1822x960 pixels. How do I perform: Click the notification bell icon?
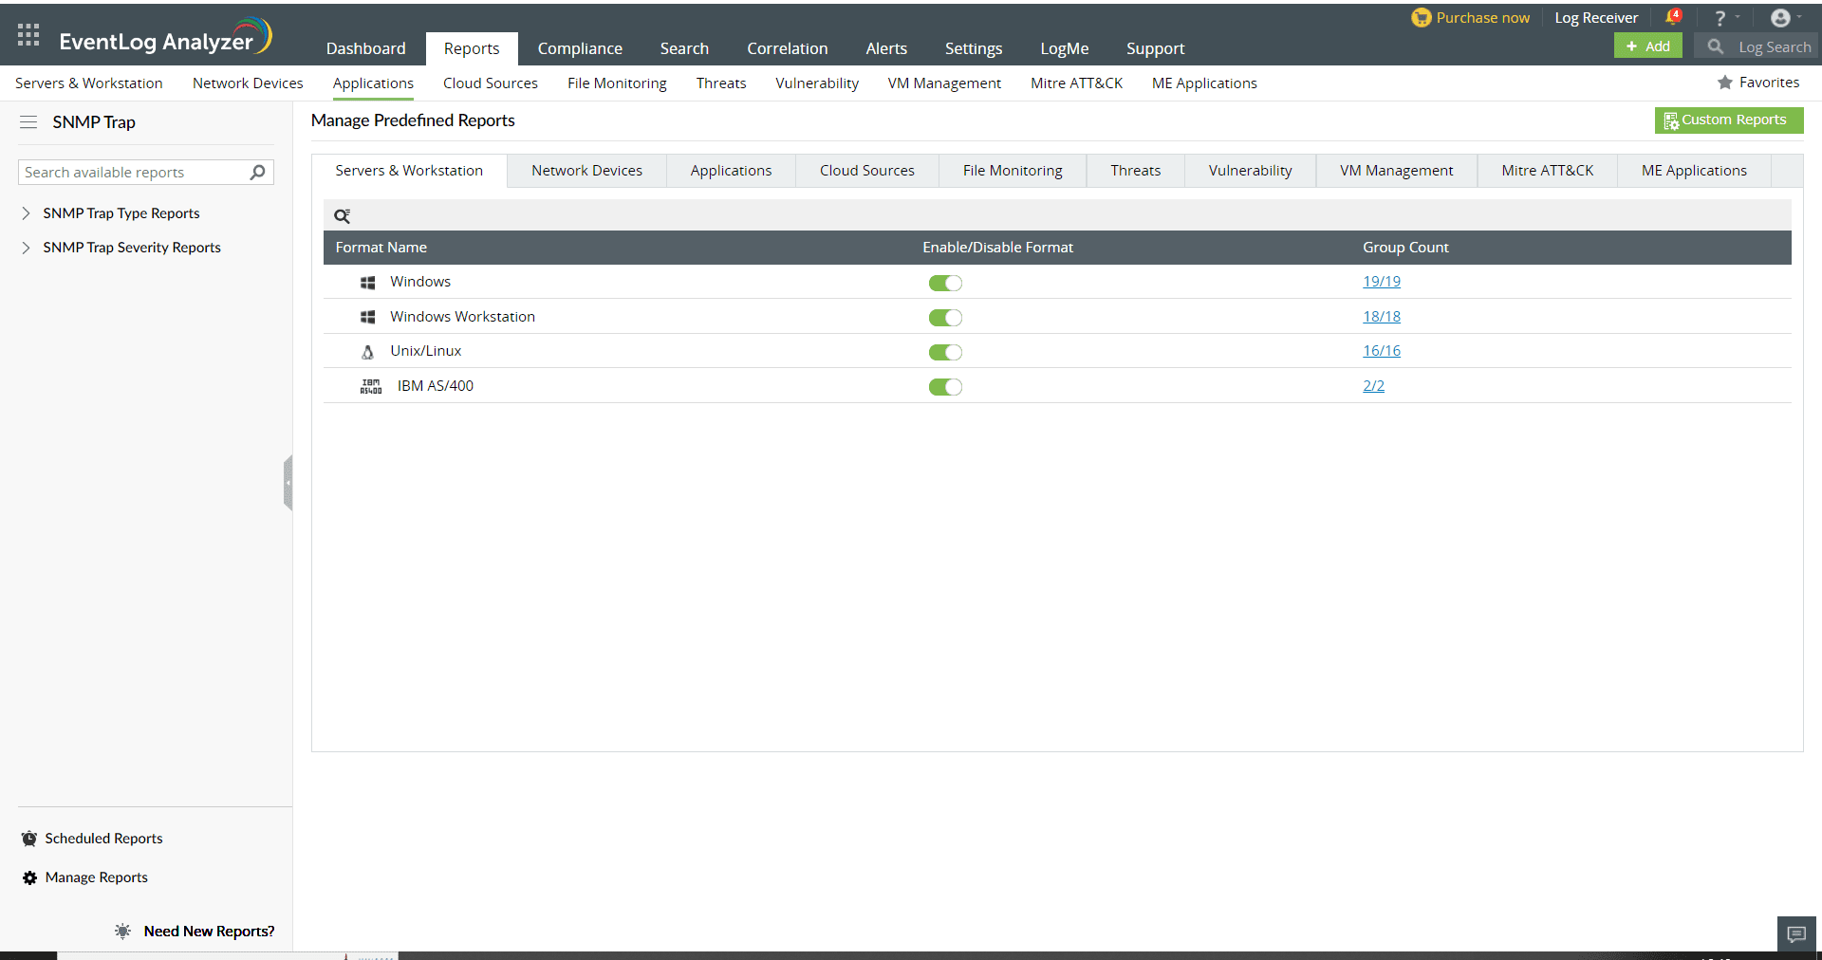1673,17
